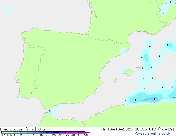Screen dimensions: 176x136
Task: Select legend swatch between 45 and 50
Action: click(x=82, y=132)
